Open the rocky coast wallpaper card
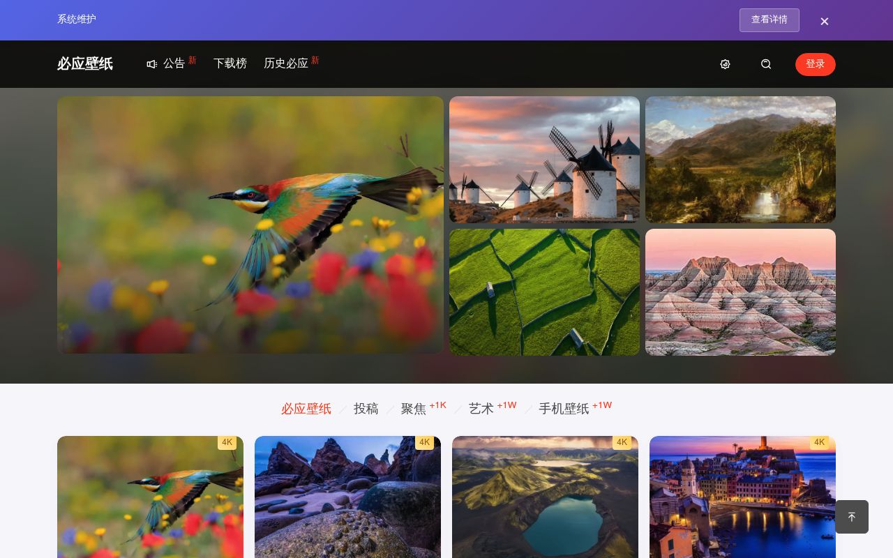 point(347,497)
